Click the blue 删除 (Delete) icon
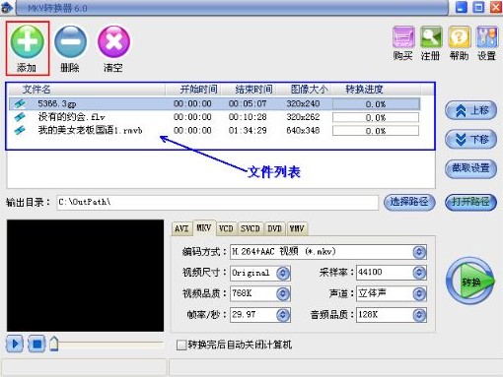Screen dimensions: 503x377 [70, 42]
